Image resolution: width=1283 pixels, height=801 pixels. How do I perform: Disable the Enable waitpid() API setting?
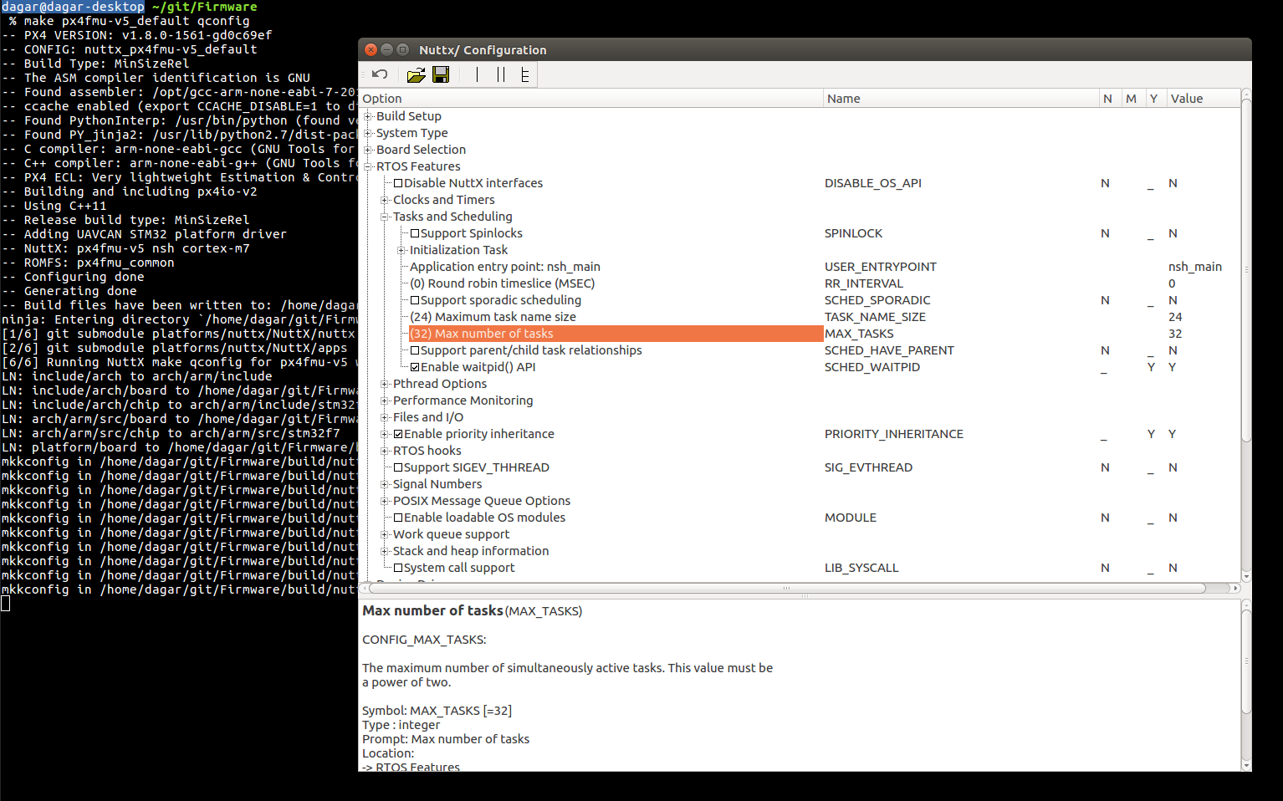[415, 366]
